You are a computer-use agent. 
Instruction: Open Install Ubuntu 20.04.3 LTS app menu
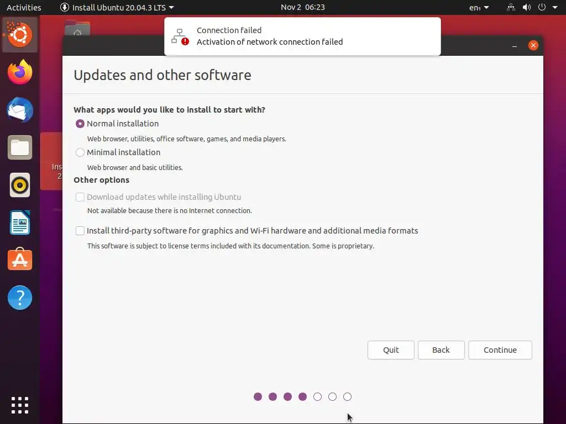click(117, 7)
